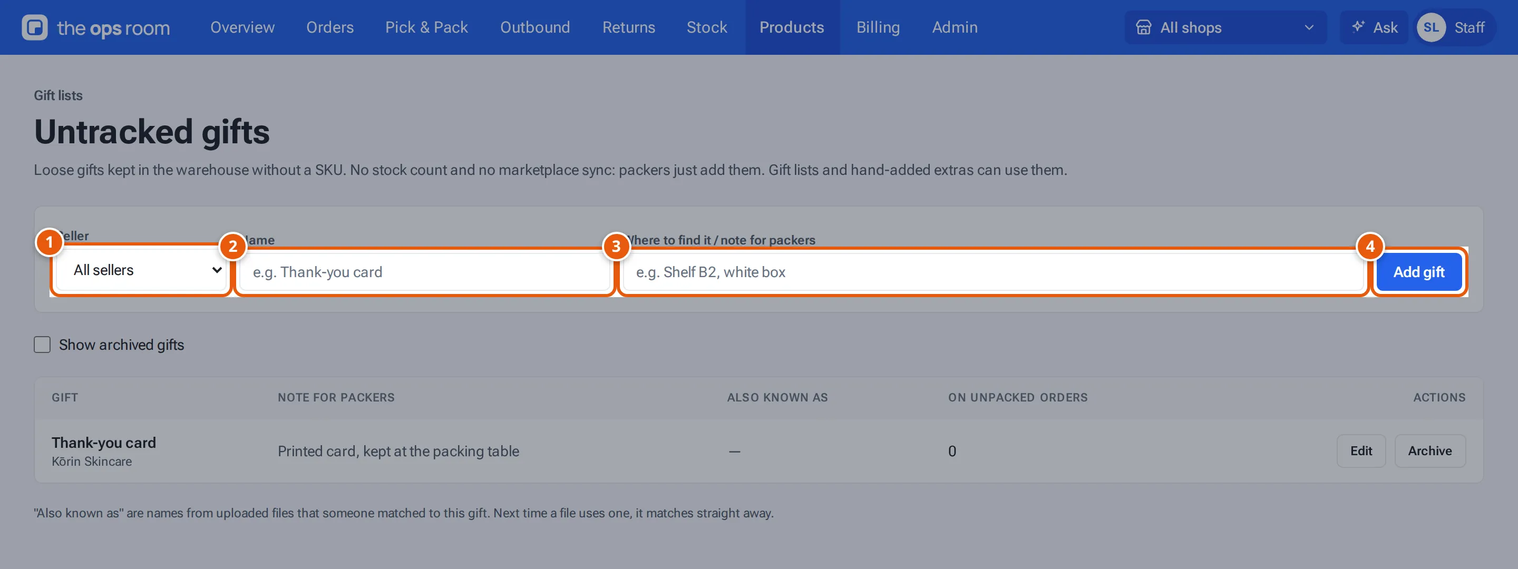This screenshot has height=569, width=1518.
Task: Go to the Returns tab
Action: click(x=628, y=27)
